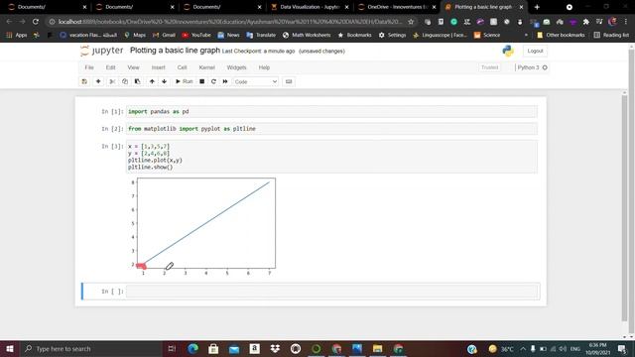The image size is (635, 357).
Task: Insert cell below with the plus icon
Action: [x=98, y=81]
